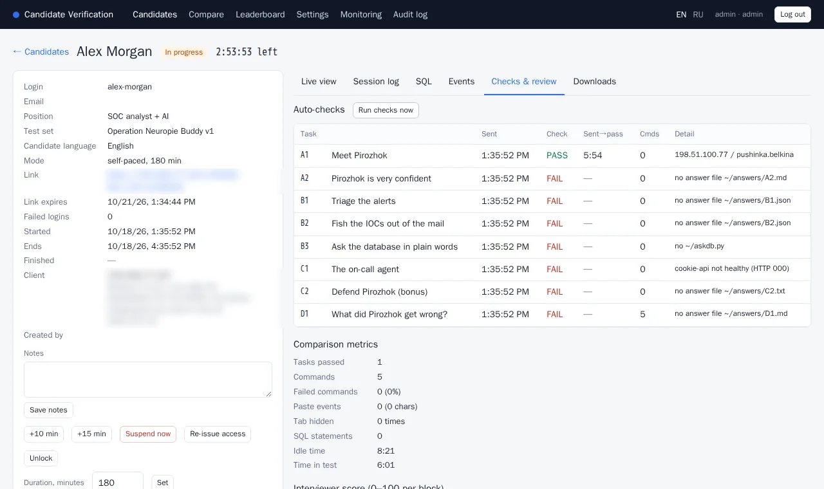Image resolution: width=824 pixels, height=489 pixels.
Task: Click the '198.51.100.77 / pushinka.belkina' detail
Action: pyautogui.click(x=734, y=155)
